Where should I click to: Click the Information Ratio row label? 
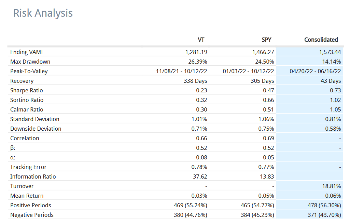coord(33,177)
